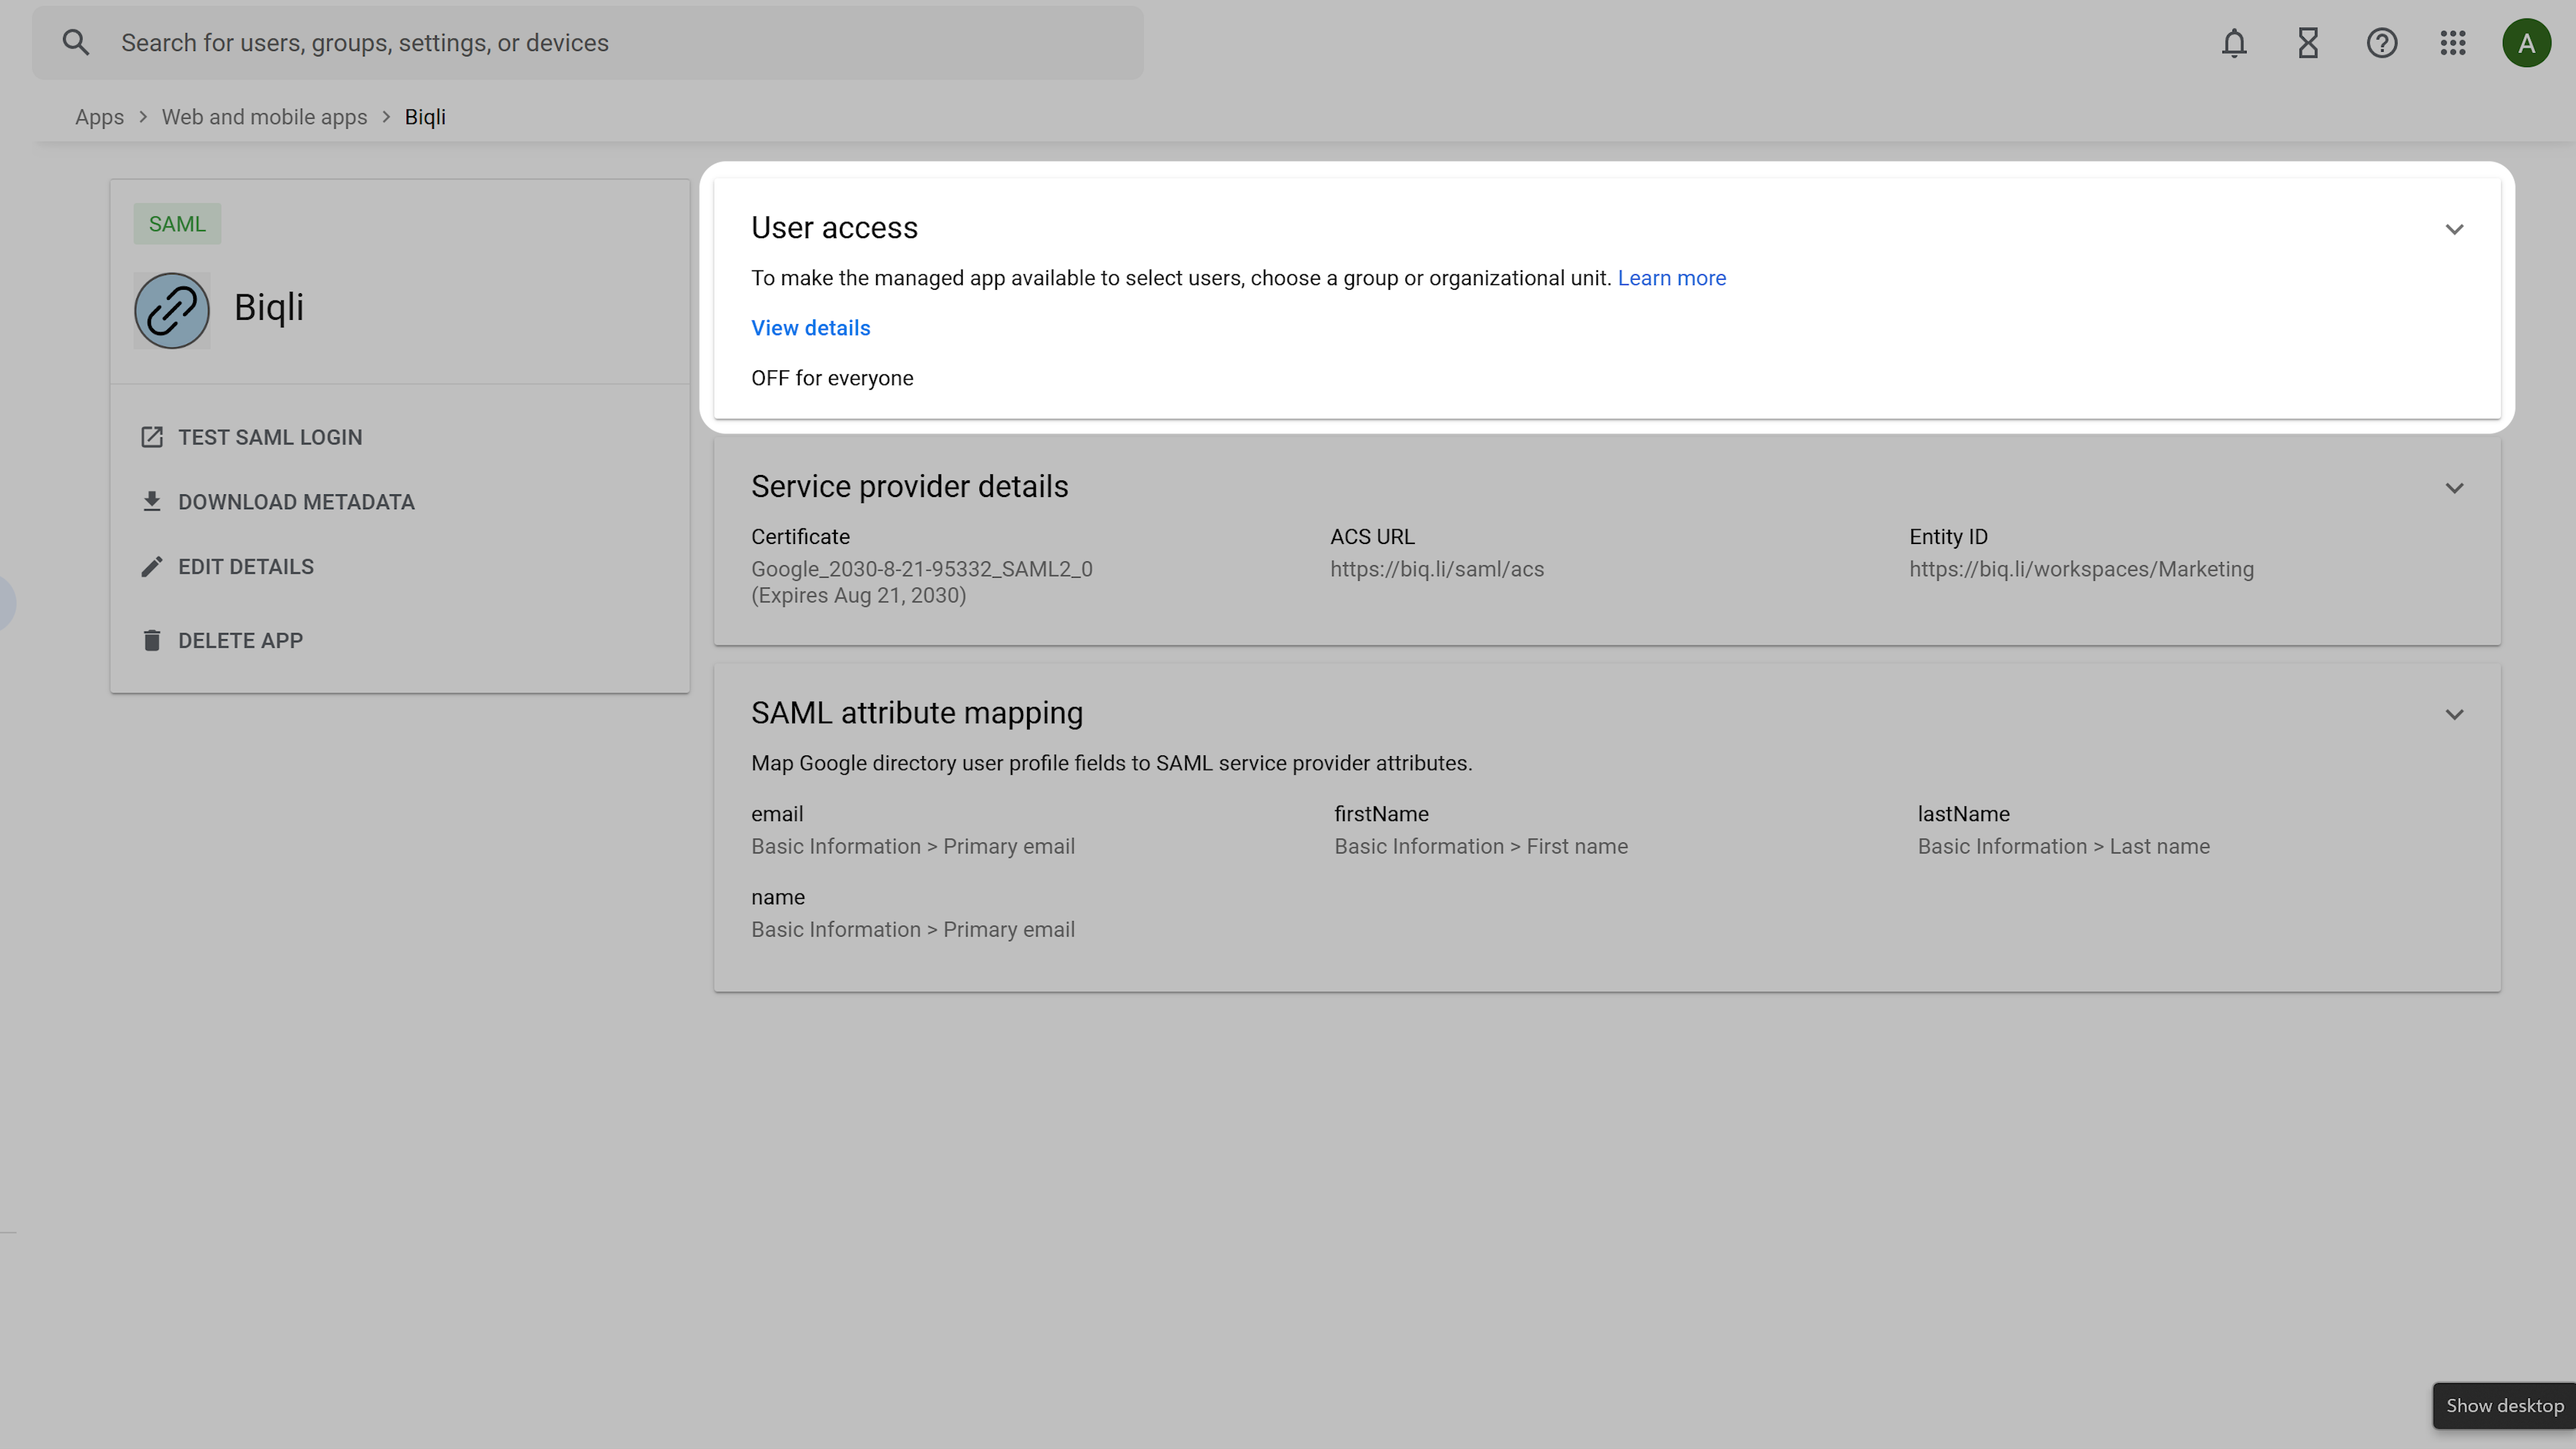2576x1449 pixels.
Task: Click the Entity ID workspaces/Marketing value
Action: [2081, 569]
